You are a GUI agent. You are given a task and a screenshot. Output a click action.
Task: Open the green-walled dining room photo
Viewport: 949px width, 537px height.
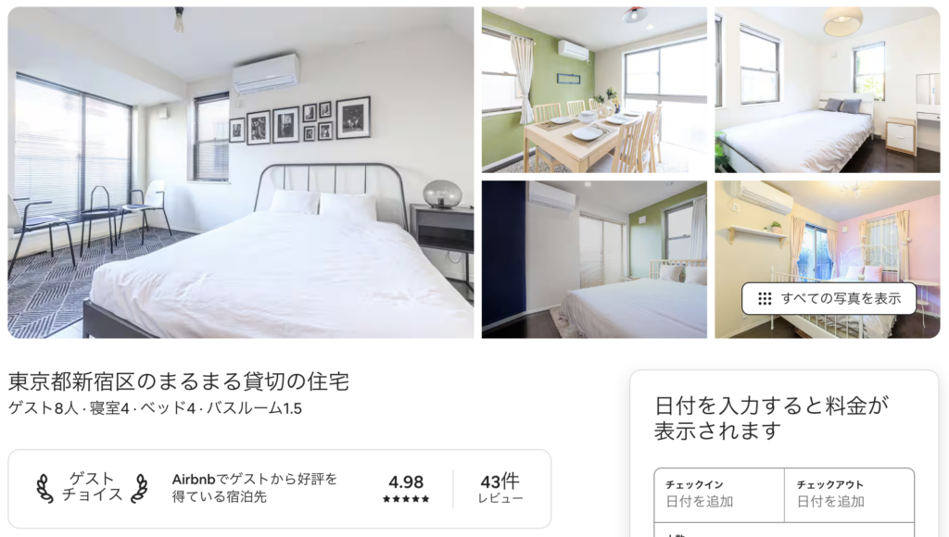[x=594, y=90]
